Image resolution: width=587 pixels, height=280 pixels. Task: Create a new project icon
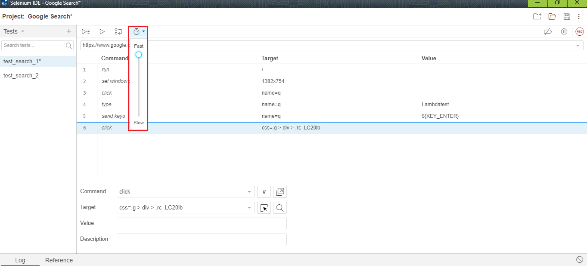coord(537,16)
